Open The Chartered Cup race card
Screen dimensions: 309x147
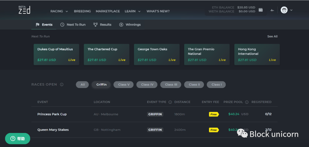tap(107, 54)
